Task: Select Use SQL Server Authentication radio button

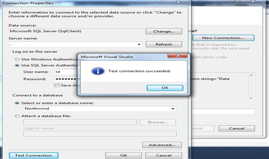Action: (17, 65)
